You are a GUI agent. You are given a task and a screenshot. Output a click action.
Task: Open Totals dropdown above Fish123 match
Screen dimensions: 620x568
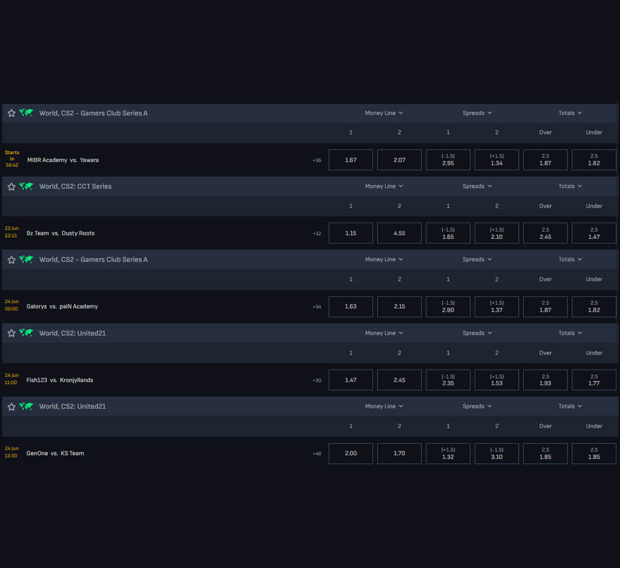[x=570, y=333]
